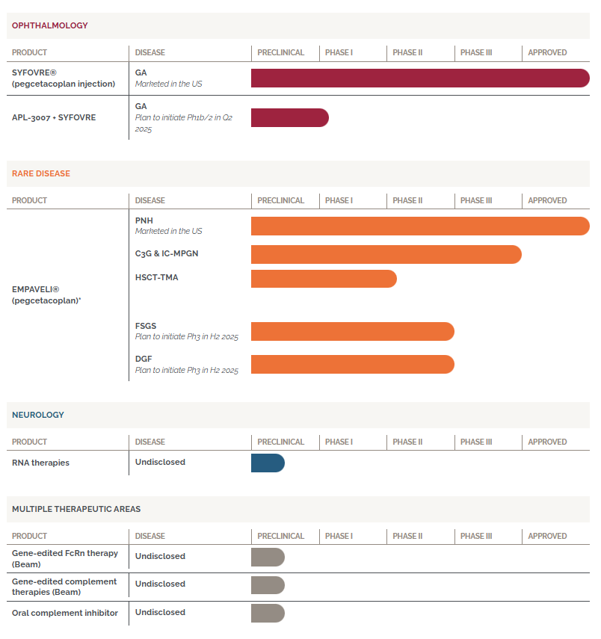Viewport: 601px width, 639px height.
Task: Click PHASE III header in Neurology table
Action: (x=476, y=442)
